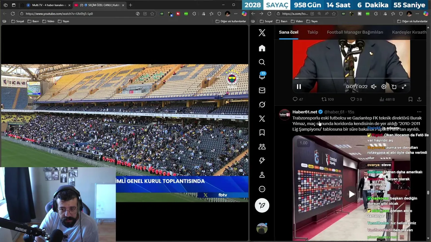Unmute the tweet video speaker icon
Screen dimensions: 431x242
click(374, 87)
